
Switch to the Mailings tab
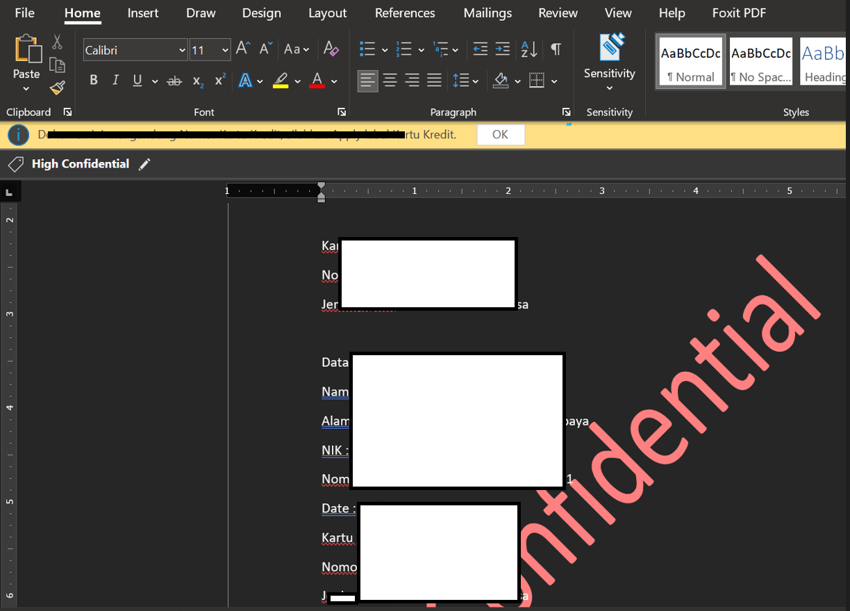click(x=487, y=13)
